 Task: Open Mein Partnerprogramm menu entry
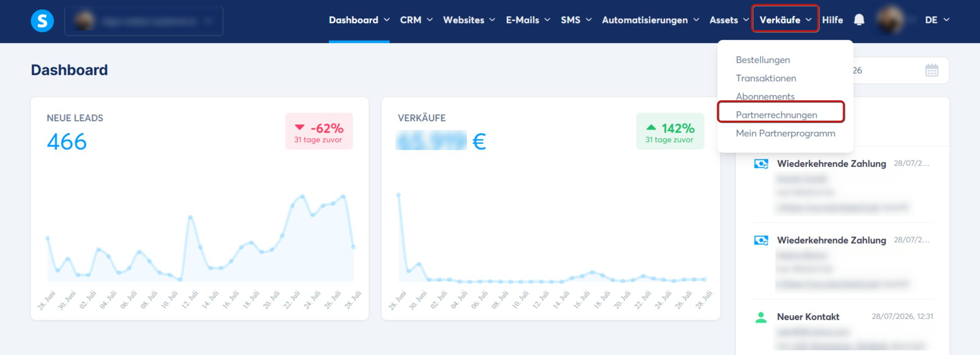point(785,133)
